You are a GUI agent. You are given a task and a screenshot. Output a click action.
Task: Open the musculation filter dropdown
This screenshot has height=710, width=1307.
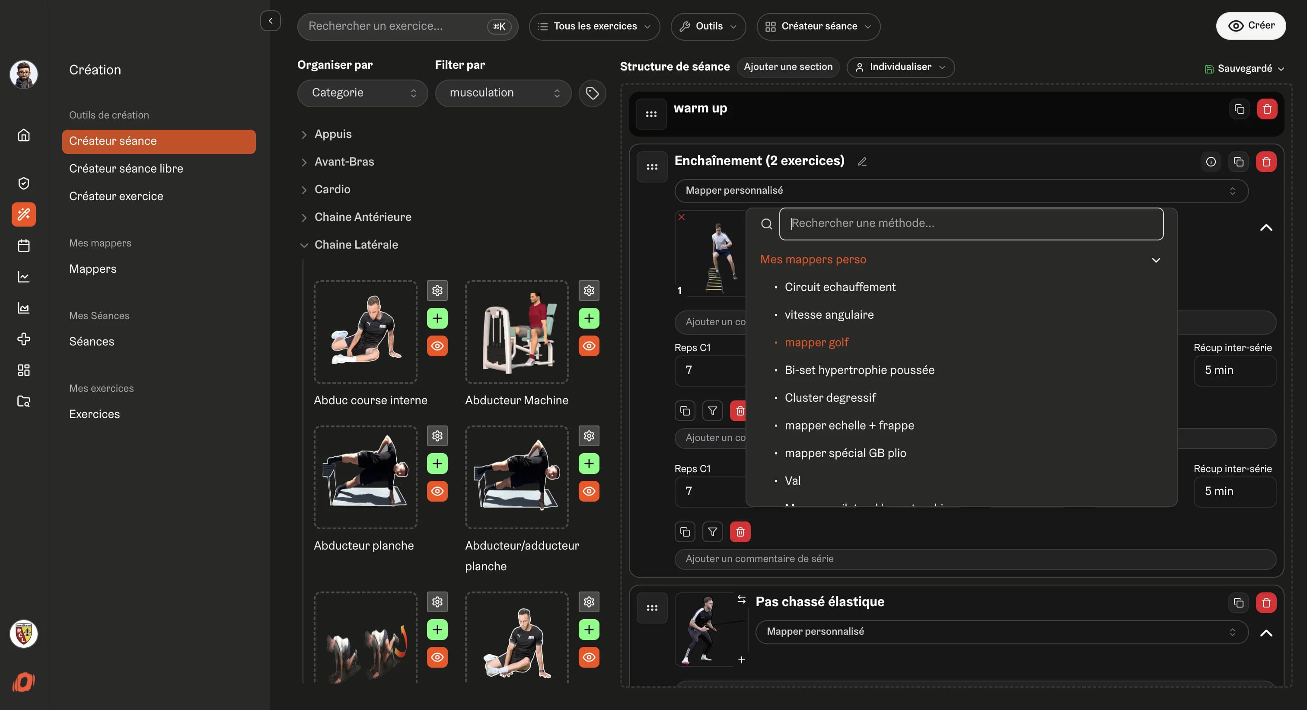503,93
